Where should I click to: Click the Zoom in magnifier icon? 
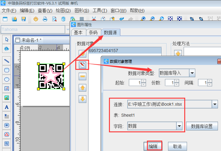point(143,19)
